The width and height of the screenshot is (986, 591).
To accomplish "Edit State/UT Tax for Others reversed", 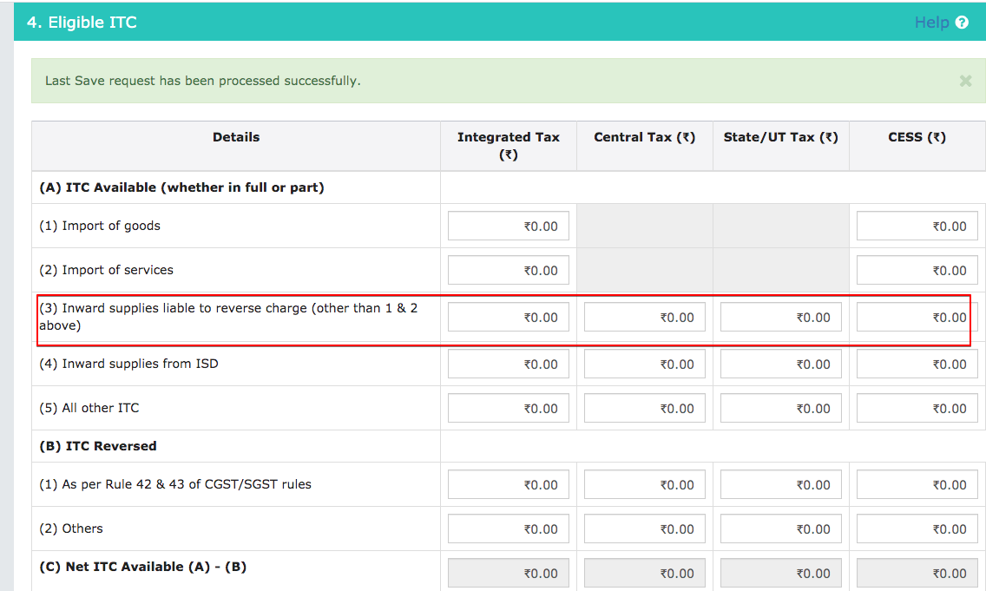I will 781,529.
